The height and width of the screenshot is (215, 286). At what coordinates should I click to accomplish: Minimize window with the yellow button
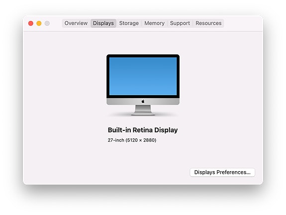[x=39, y=23]
